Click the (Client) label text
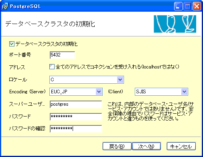Image resolution: width=203 pixels, height=157 pixels. coord(116,92)
